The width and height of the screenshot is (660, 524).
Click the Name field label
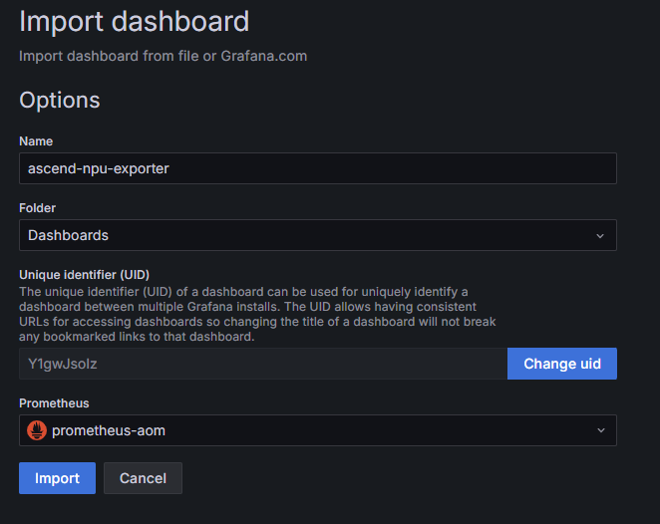36,141
